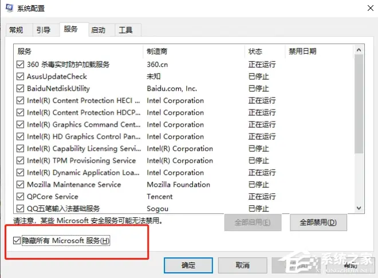Click 正在运行 status of 360 杀毒 service
378x278 pixels.
(x=262, y=64)
